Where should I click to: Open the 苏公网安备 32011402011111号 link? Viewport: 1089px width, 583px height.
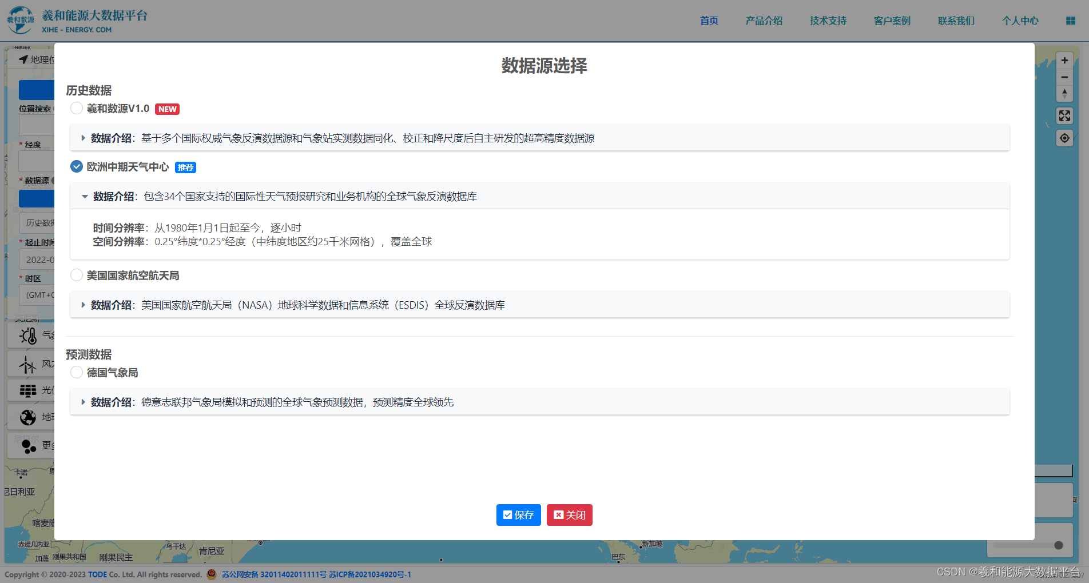274,574
